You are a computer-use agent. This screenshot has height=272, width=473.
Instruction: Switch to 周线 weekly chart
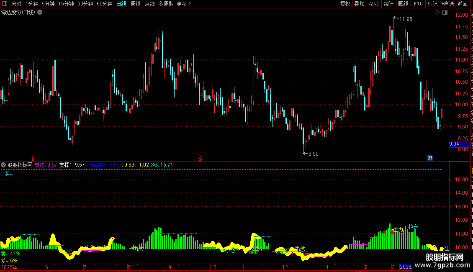tap(136, 4)
